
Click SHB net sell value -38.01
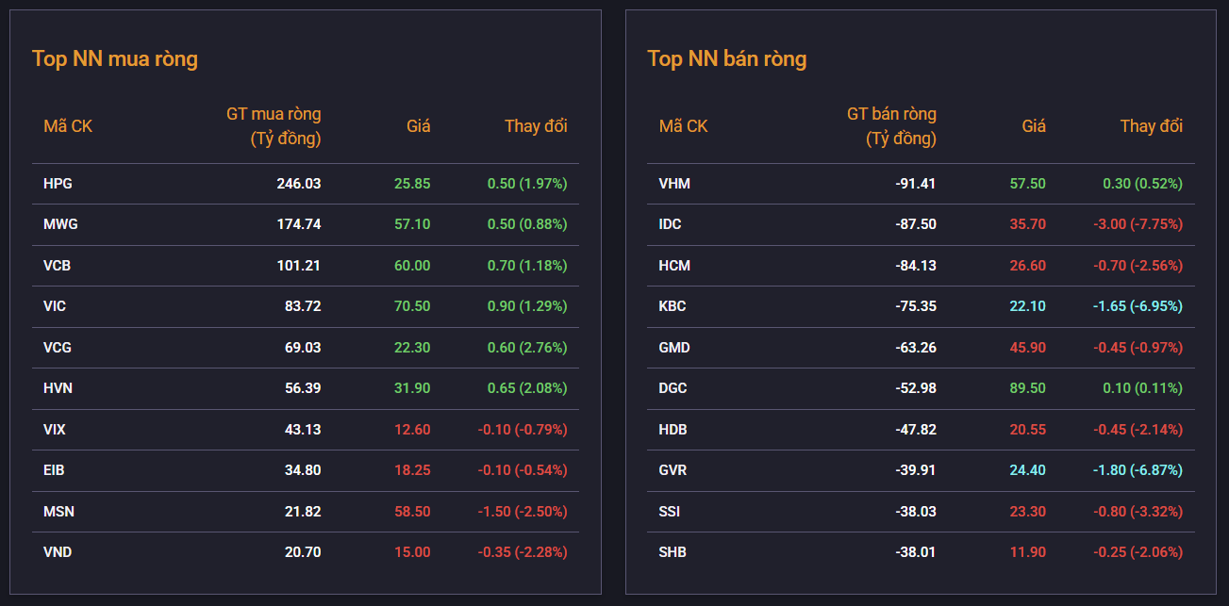point(916,552)
